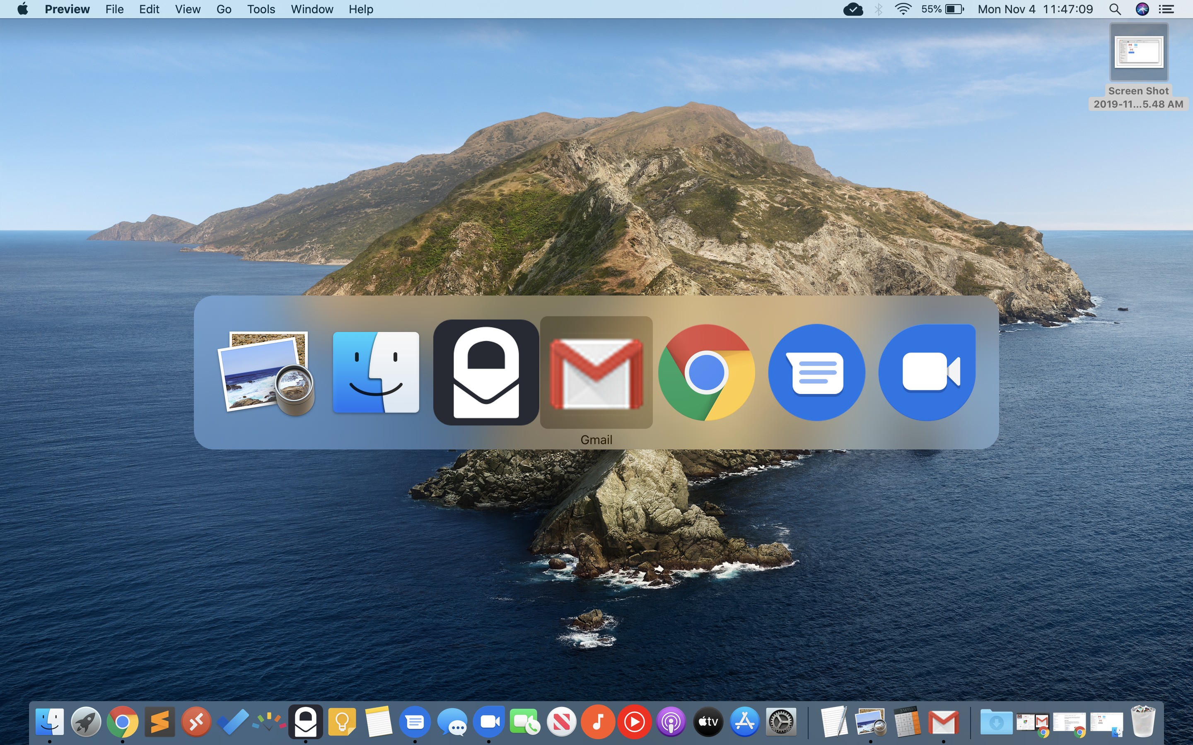Click the date and time clock
This screenshot has height=745, width=1193.
pos(1035,9)
